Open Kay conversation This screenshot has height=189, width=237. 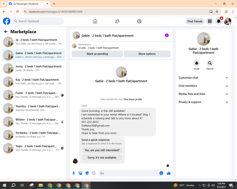[x=33, y=82]
